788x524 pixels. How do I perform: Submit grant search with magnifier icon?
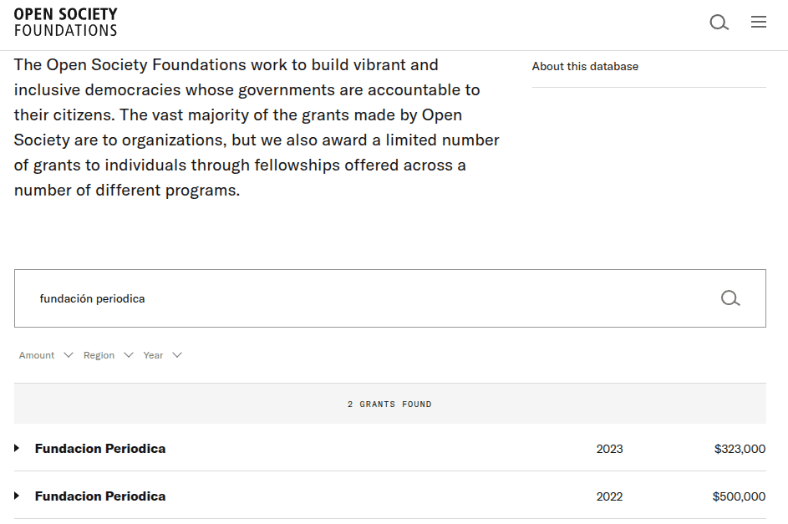coord(730,298)
